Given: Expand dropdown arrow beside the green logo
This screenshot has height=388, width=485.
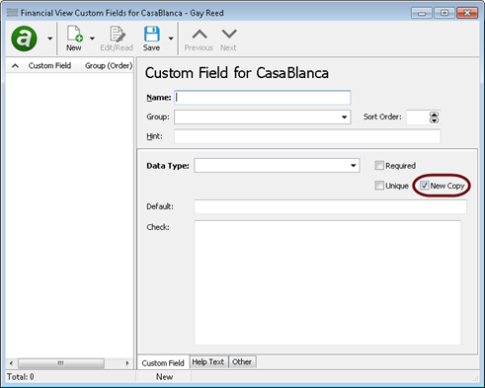Looking at the screenshot, I should pyautogui.click(x=49, y=39).
